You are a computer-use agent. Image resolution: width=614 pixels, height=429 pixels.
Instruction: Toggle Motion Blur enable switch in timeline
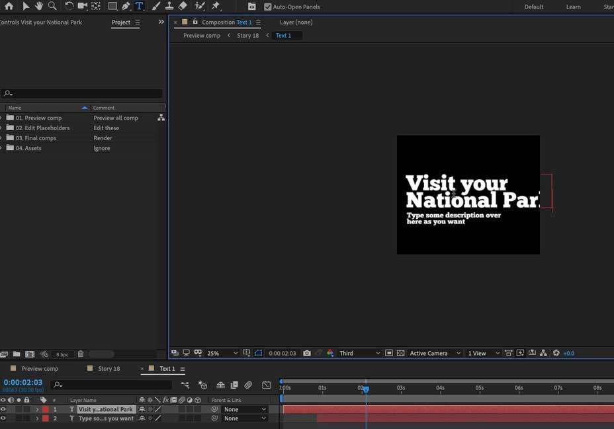[248, 385]
